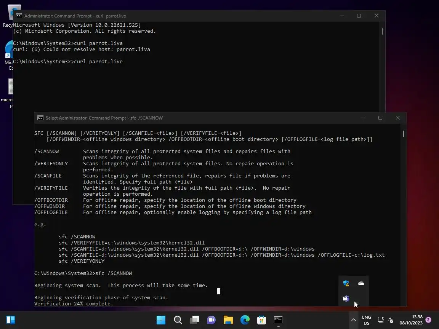
Task: Open File Explorer from the taskbar
Action: pos(228,320)
